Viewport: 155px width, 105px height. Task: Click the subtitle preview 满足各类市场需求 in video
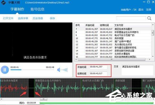35,57
